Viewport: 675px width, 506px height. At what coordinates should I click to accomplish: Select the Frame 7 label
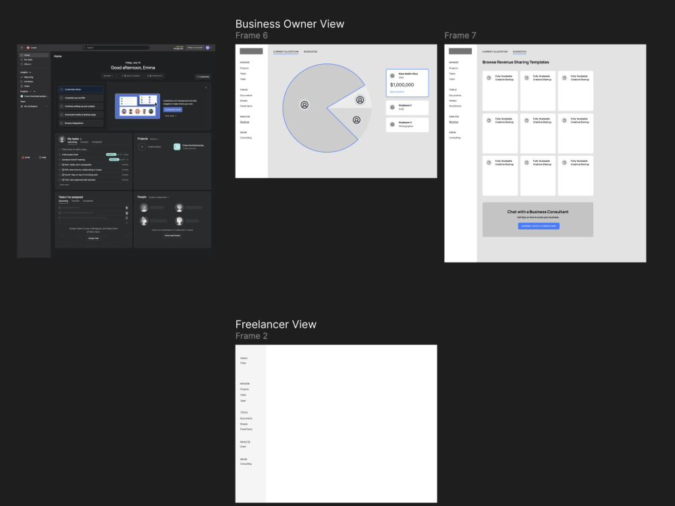[460, 36]
